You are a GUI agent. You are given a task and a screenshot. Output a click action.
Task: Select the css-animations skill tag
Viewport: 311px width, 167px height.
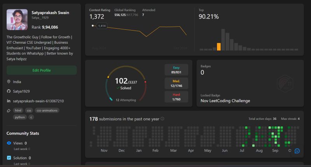click(x=47, y=111)
